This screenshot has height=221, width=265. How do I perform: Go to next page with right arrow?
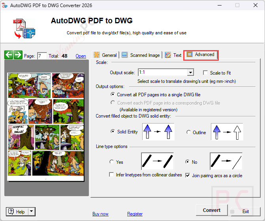[x=18, y=55]
